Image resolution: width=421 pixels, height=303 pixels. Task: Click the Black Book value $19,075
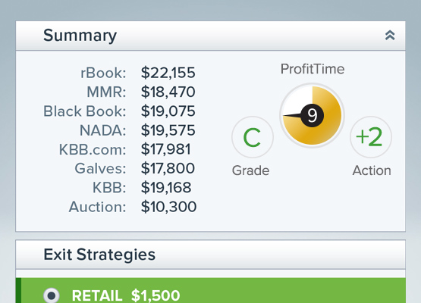168,111
